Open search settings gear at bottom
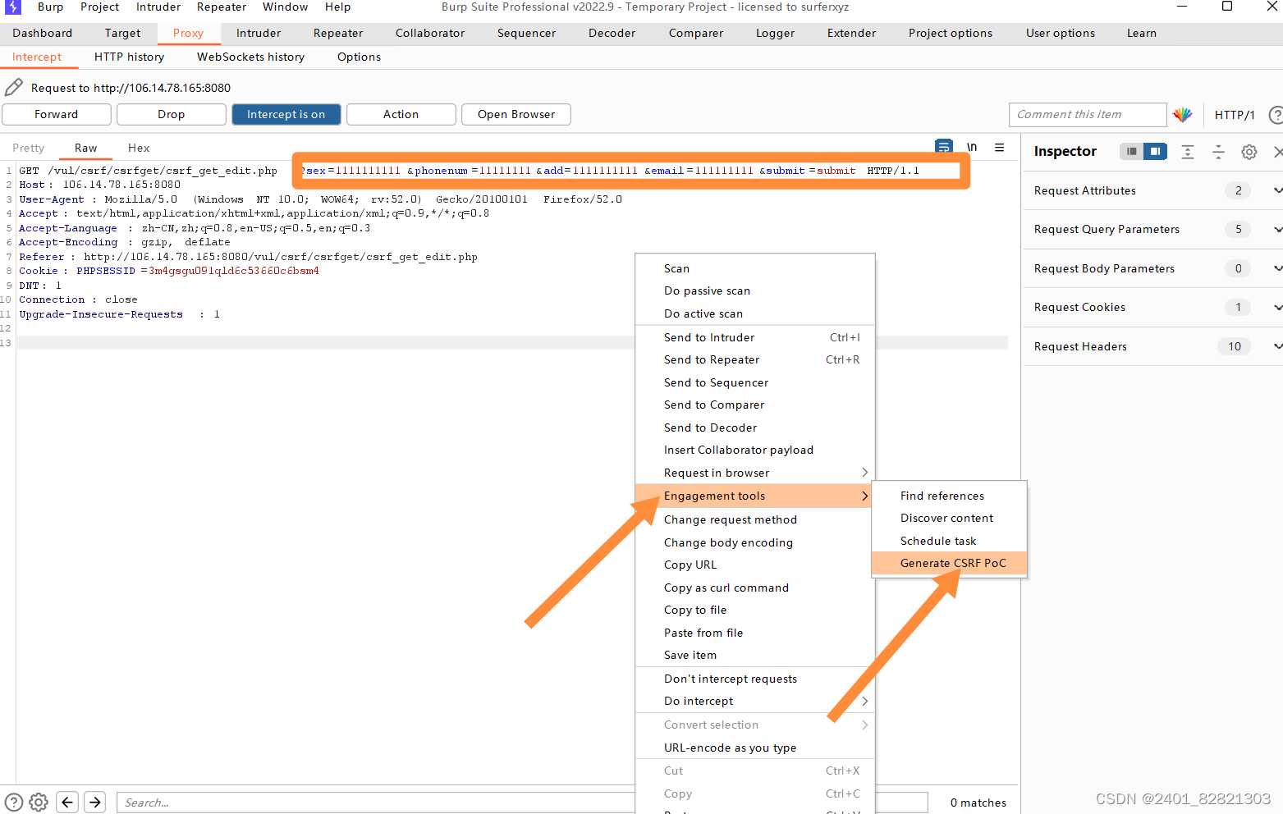 tap(39, 803)
